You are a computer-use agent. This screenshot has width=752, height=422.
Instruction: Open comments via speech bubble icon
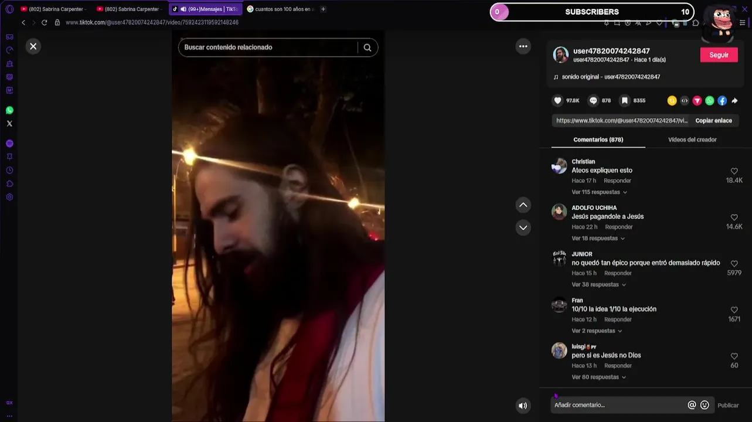593,101
